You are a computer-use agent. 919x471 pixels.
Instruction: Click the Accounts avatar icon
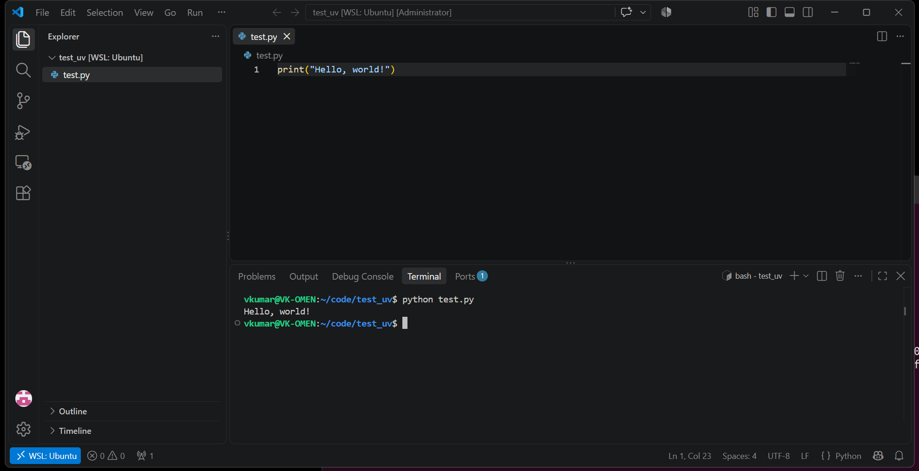pos(23,399)
